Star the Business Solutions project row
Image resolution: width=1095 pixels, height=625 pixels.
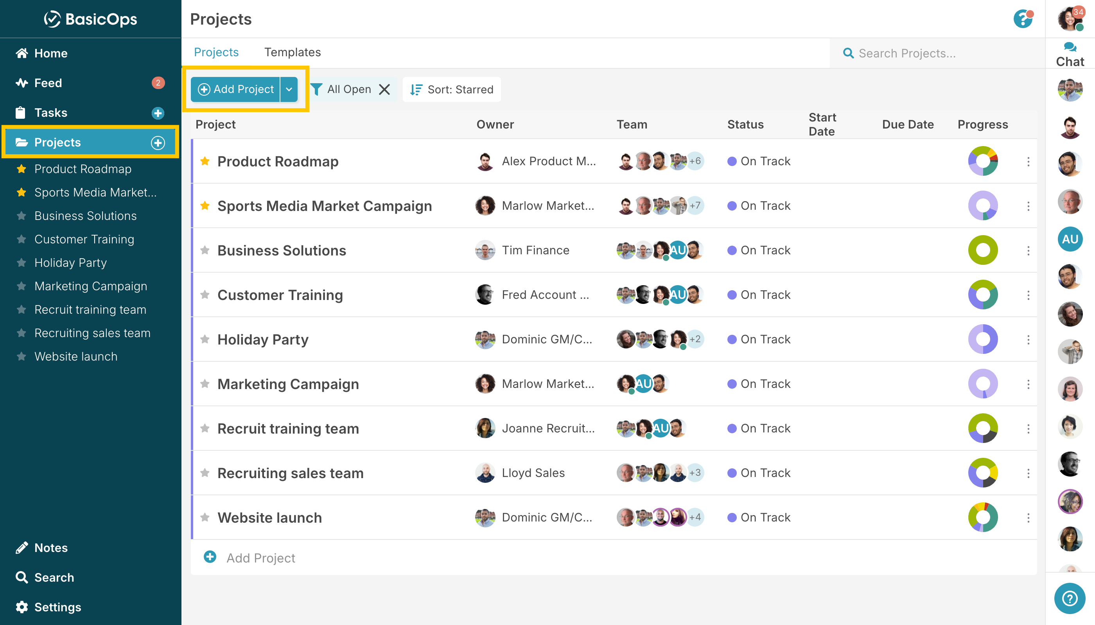point(205,250)
